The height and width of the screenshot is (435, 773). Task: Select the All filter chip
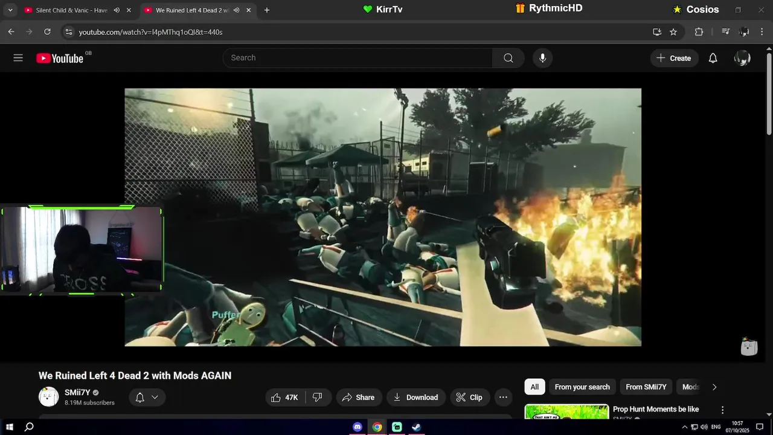[534, 387]
